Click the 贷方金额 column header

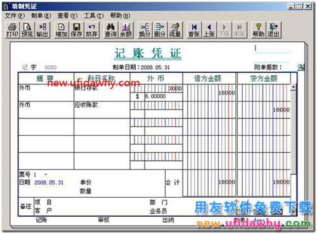tap(264, 79)
